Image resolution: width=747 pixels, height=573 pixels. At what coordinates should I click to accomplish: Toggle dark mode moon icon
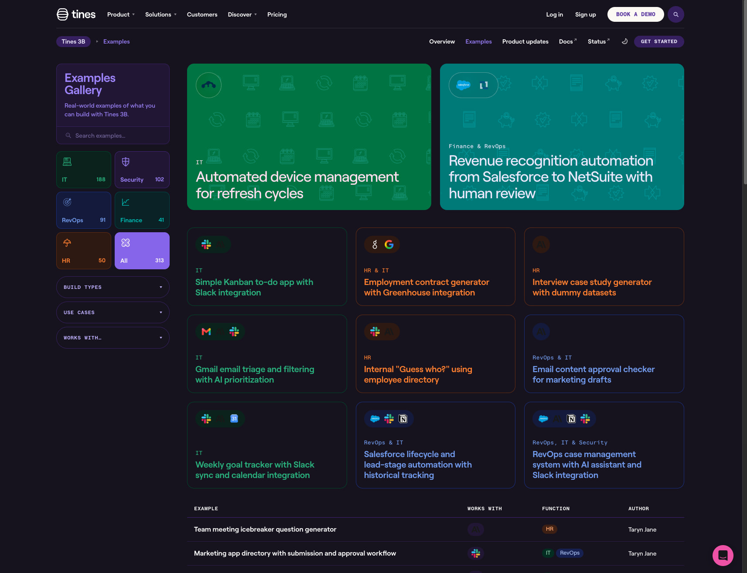point(624,41)
